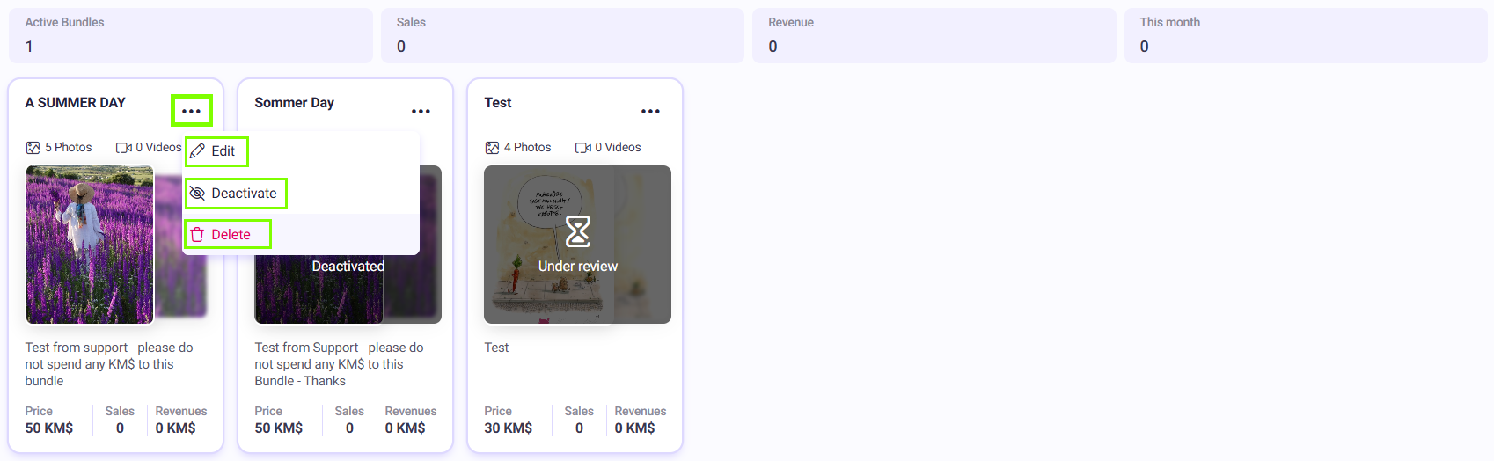Image resolution: width=1494 pixels, height=461 pixels.
Task: Open the lavender field photo thumbnail
Action: coord(90,245)
